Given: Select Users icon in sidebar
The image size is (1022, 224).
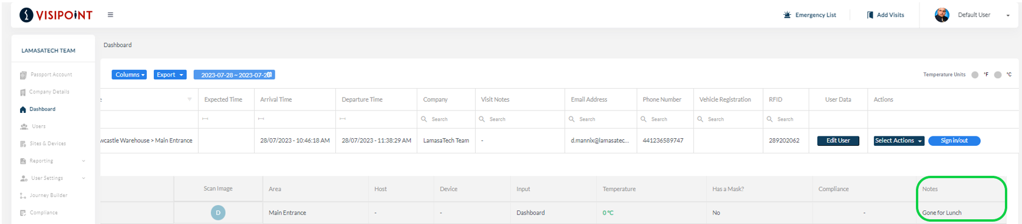Looking at the screenshot, I should 24,126.
